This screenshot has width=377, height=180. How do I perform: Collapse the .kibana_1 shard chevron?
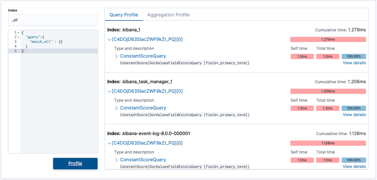109,39
